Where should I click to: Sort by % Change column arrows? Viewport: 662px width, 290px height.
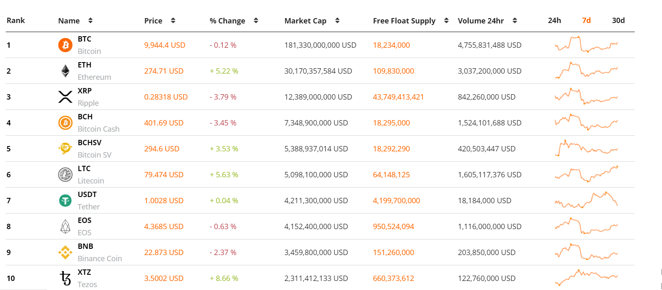point(256,21)
